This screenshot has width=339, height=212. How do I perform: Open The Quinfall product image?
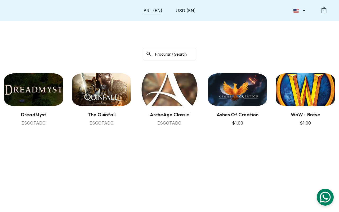tap(101, 90)
